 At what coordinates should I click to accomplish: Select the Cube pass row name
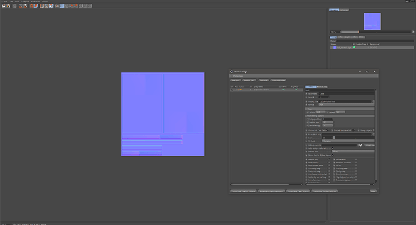239,90
